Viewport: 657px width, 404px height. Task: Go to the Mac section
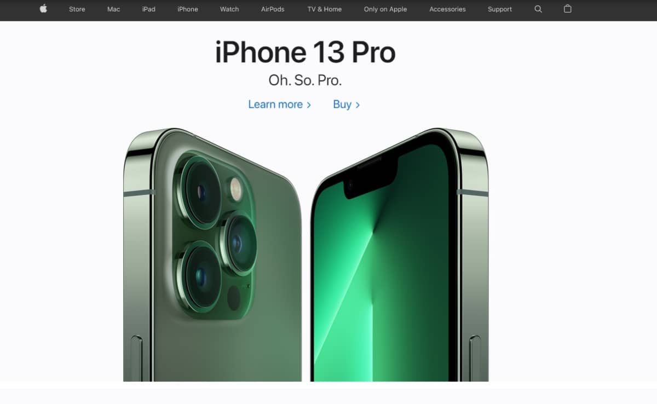point(114,9)
